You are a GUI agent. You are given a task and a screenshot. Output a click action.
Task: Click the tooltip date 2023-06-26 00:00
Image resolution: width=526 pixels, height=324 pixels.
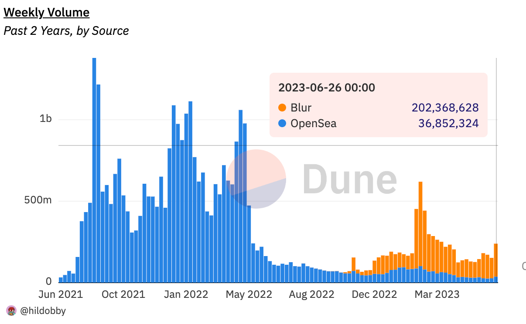click(327, 88)
